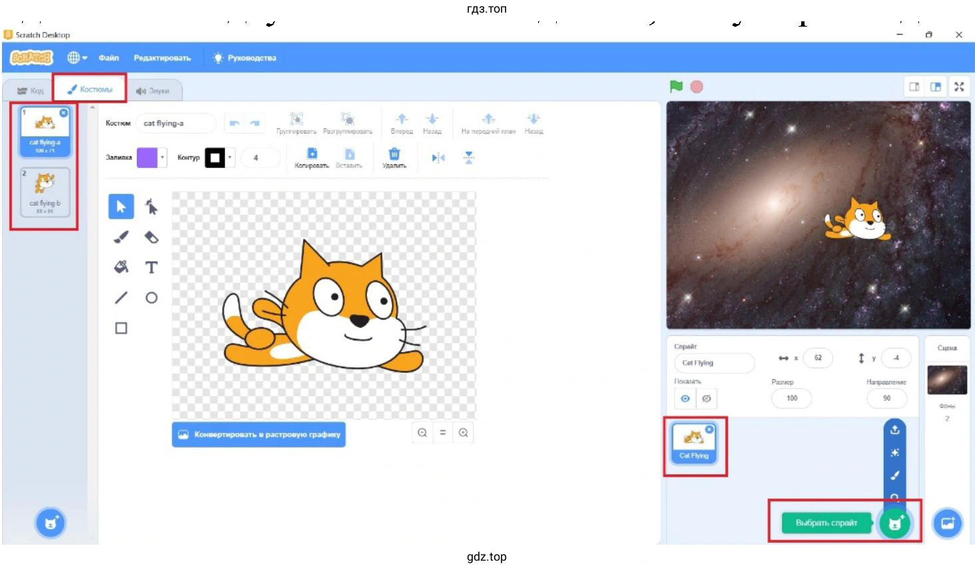
Task: Open the language globe menu
Action: tap(77, 58)
